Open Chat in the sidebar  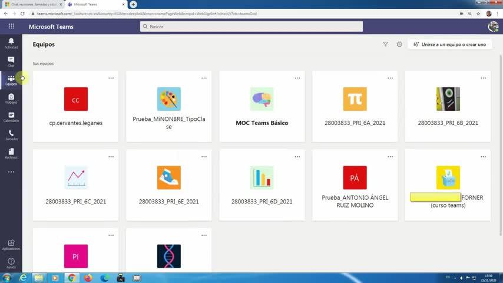click(x=11, y=61)
